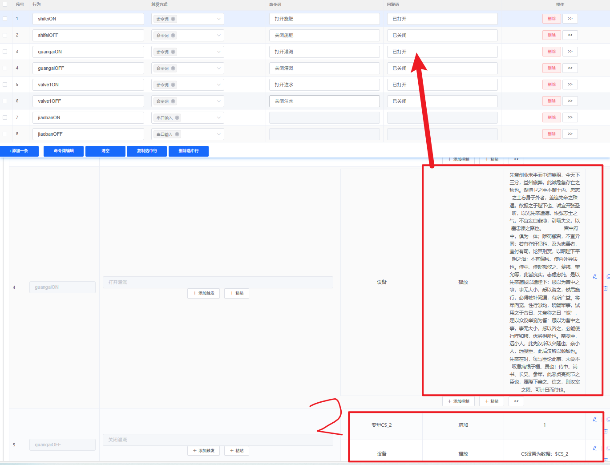
Task: Remove the 串口输入 tag in the jiaobanOFF row
Action: coord(177,134)
